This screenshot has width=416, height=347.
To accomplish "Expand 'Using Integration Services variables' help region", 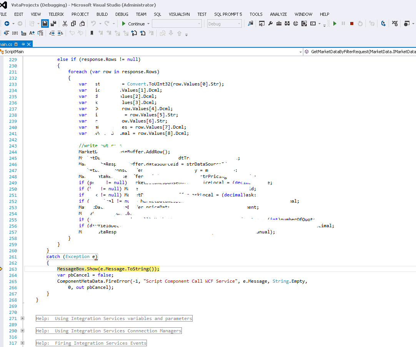I will (x=23, y=318).
